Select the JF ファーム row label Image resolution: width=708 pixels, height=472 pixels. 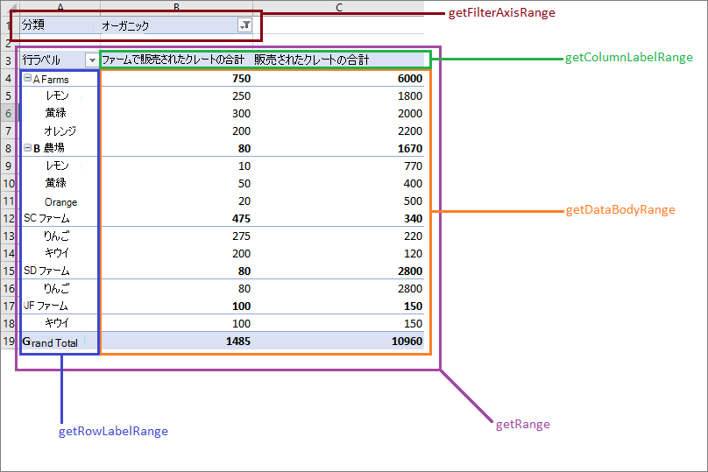tap(46, 306)
